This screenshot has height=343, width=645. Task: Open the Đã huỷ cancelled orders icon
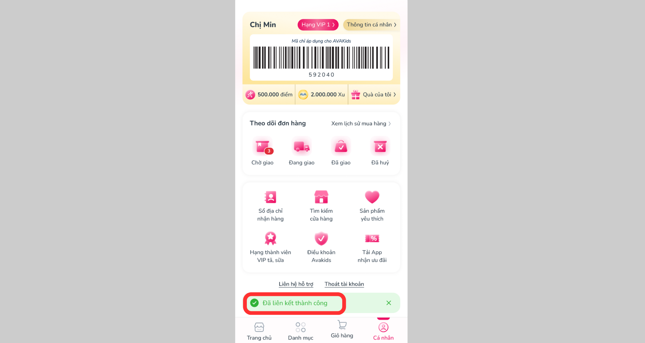(380, 147)
